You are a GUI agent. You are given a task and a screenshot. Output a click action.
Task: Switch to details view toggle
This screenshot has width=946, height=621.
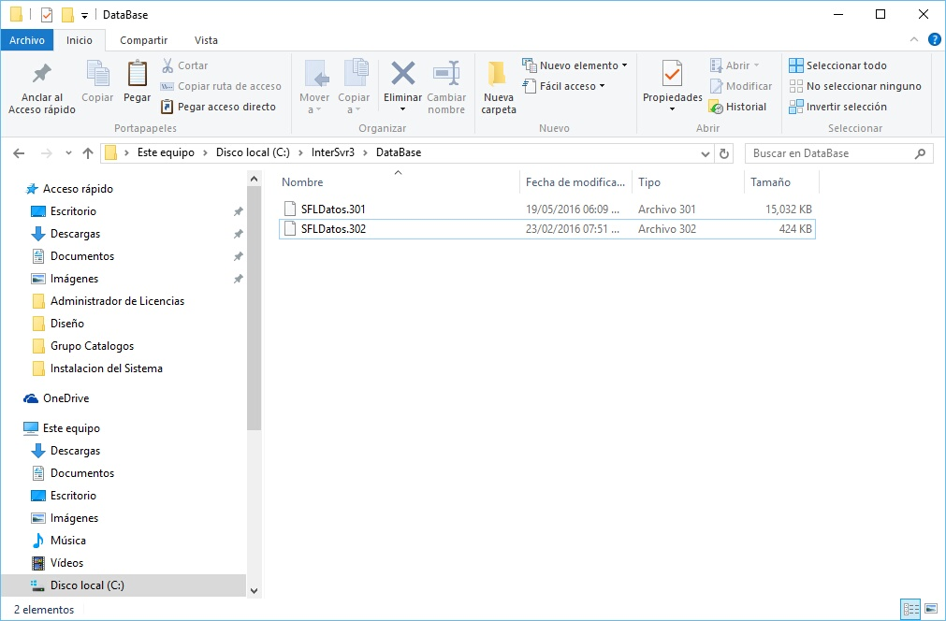(x=910, y=609)
